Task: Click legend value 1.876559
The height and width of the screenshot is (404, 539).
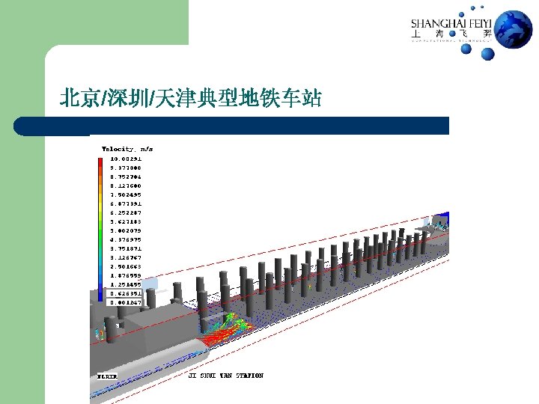Action: 126,275
